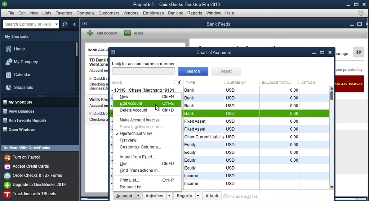Click the Wells Fargo logo

(x=350, y=84)
